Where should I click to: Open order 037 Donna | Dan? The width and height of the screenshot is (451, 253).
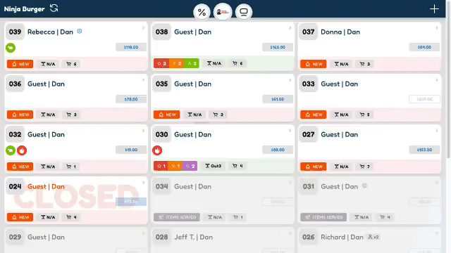tap(340, 32)
